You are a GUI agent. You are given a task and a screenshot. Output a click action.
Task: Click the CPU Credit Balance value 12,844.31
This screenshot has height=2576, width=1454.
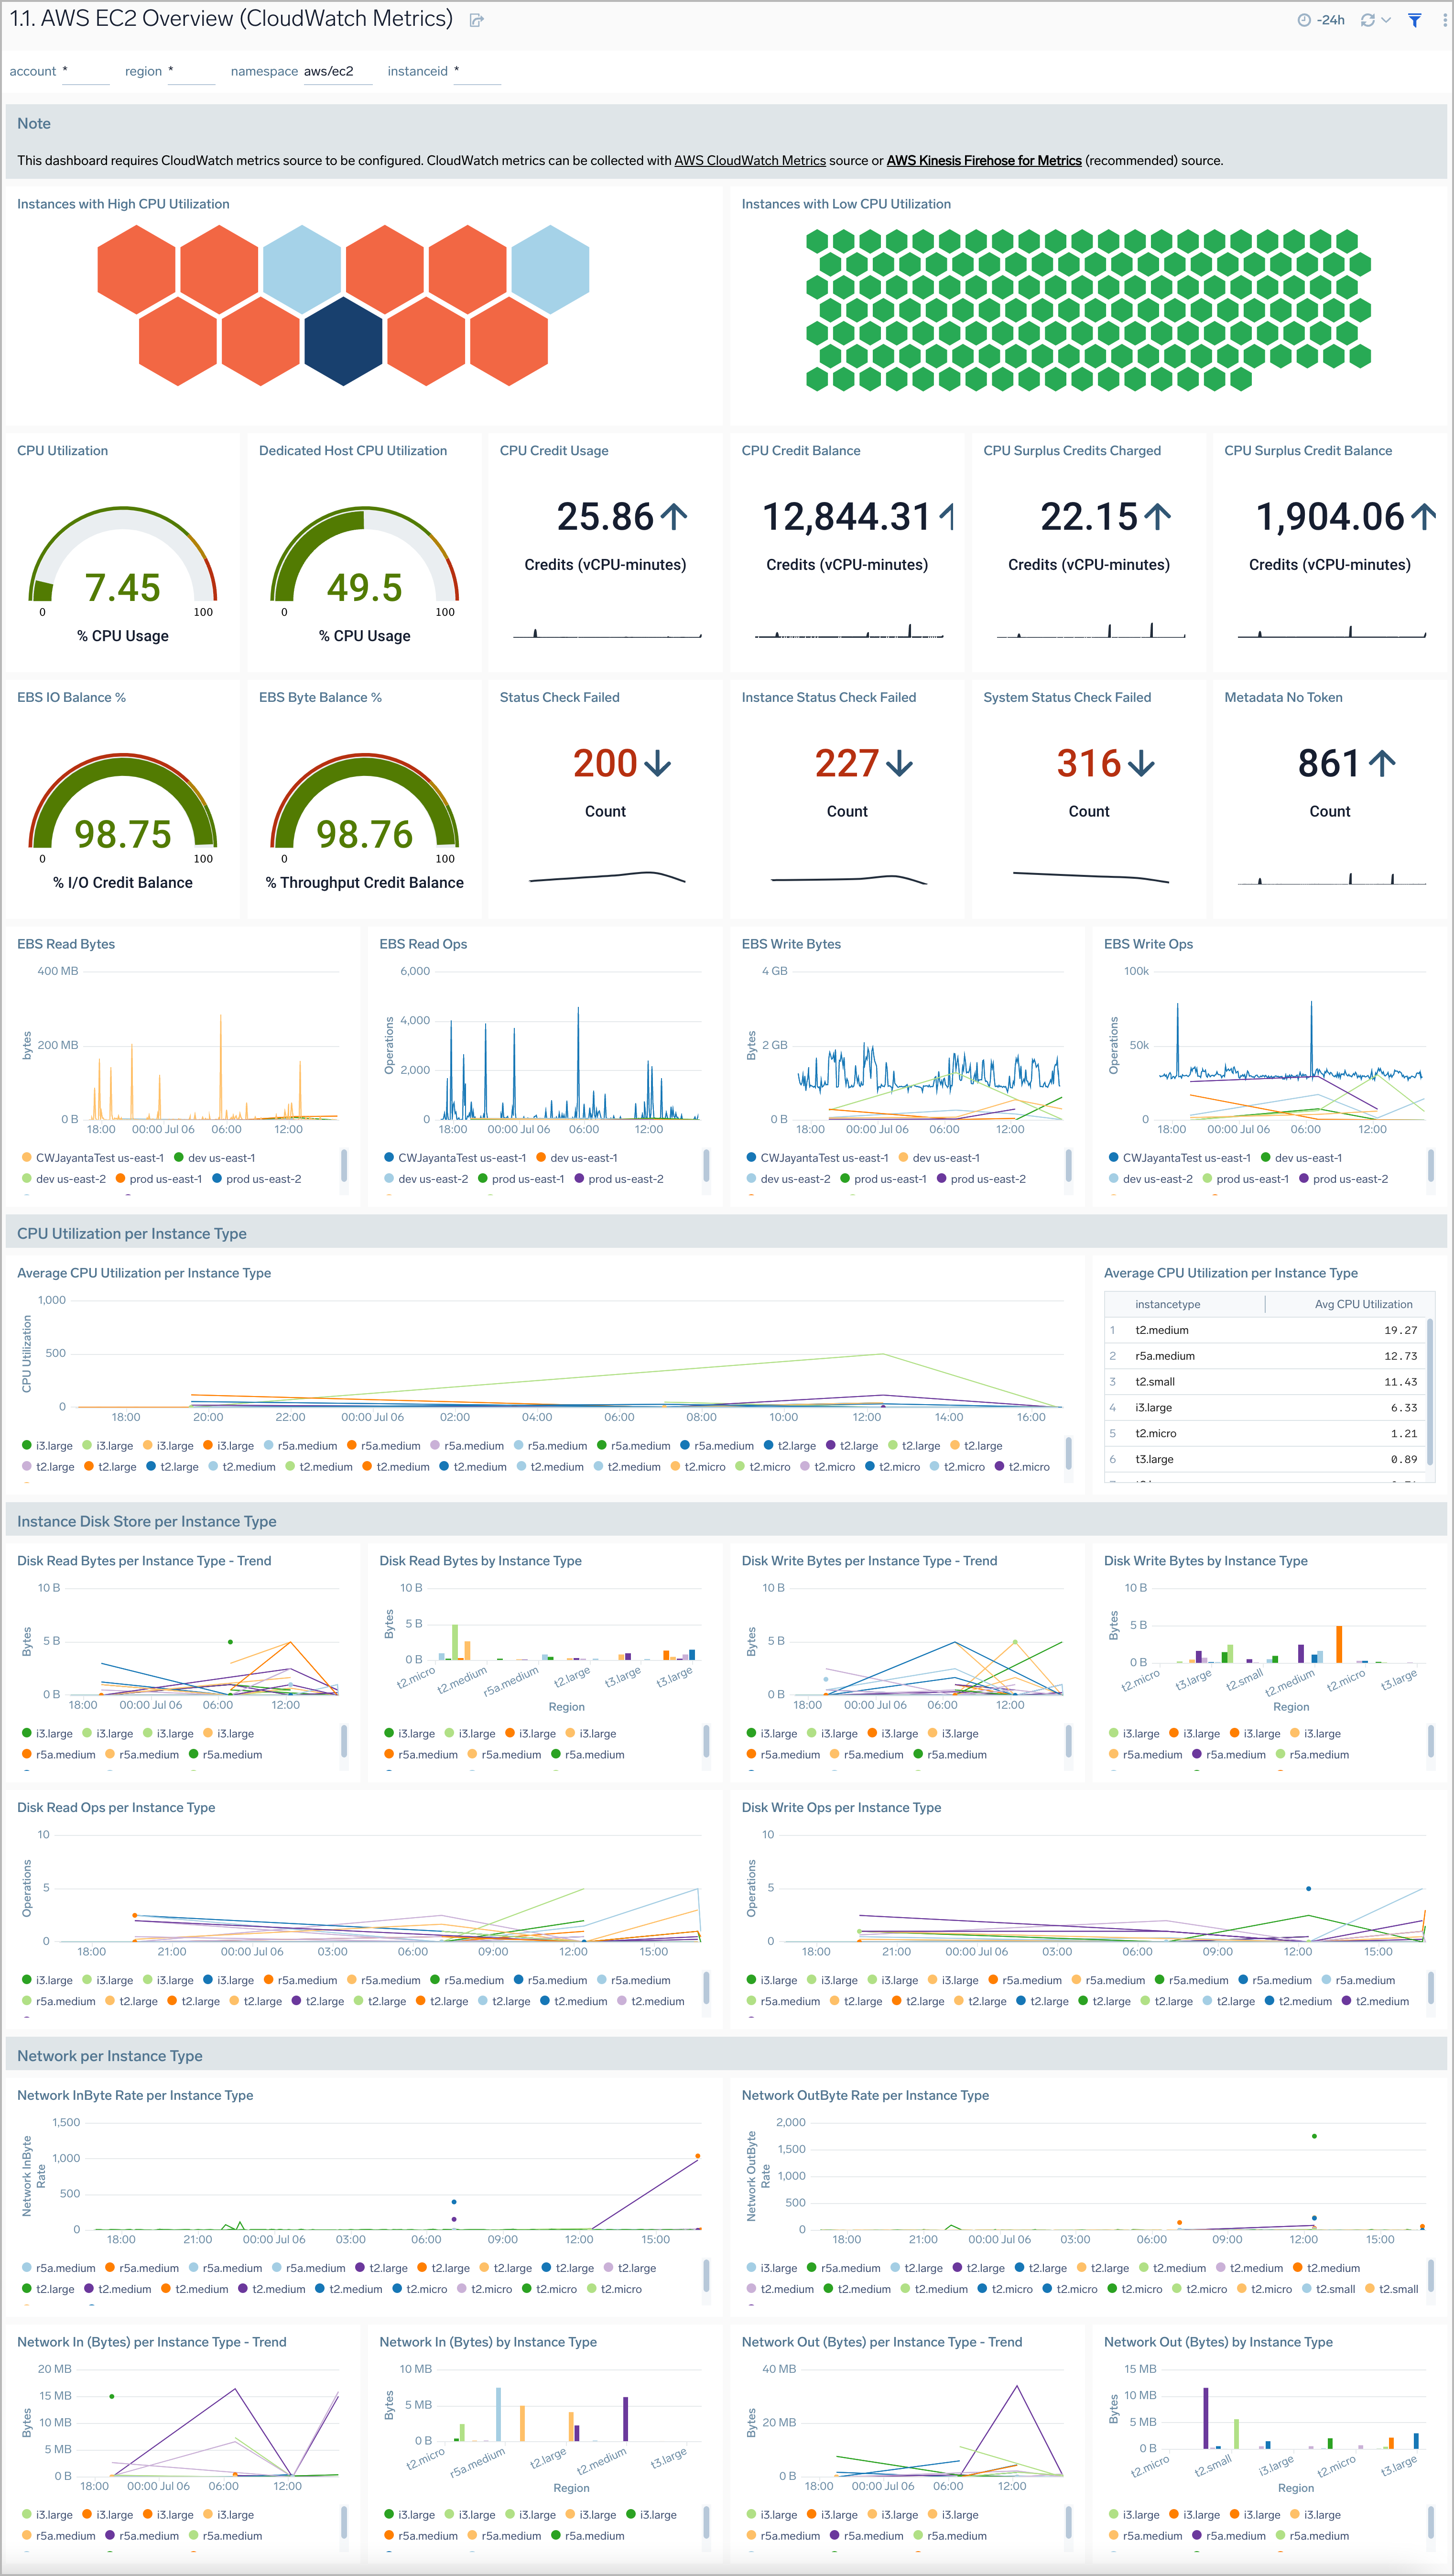[847, 517]
